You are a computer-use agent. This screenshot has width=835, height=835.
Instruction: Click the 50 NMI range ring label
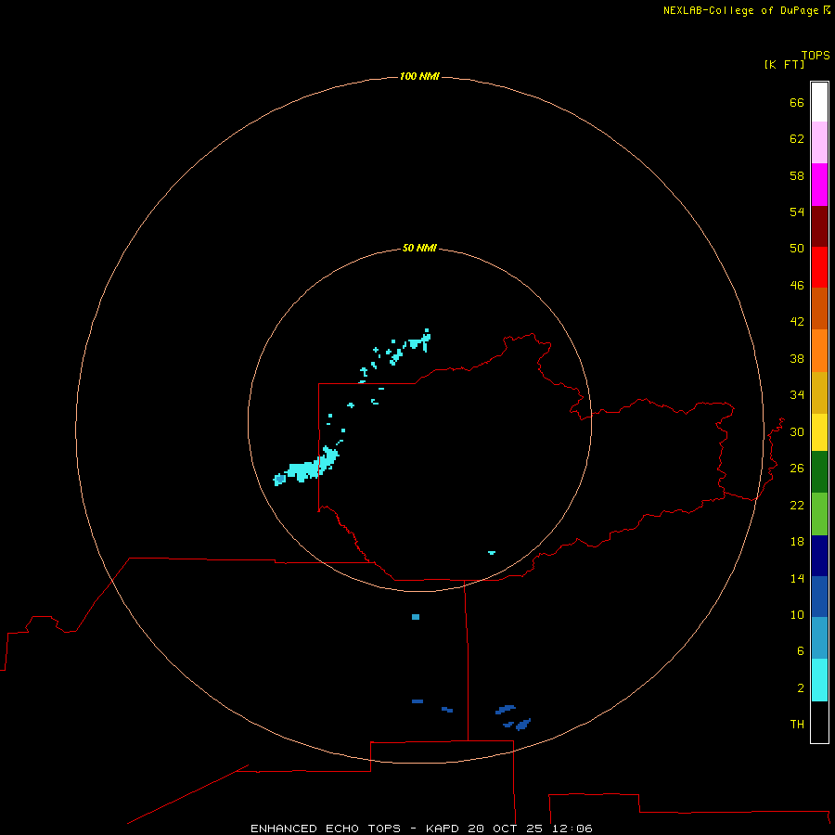tap(419, 248)
